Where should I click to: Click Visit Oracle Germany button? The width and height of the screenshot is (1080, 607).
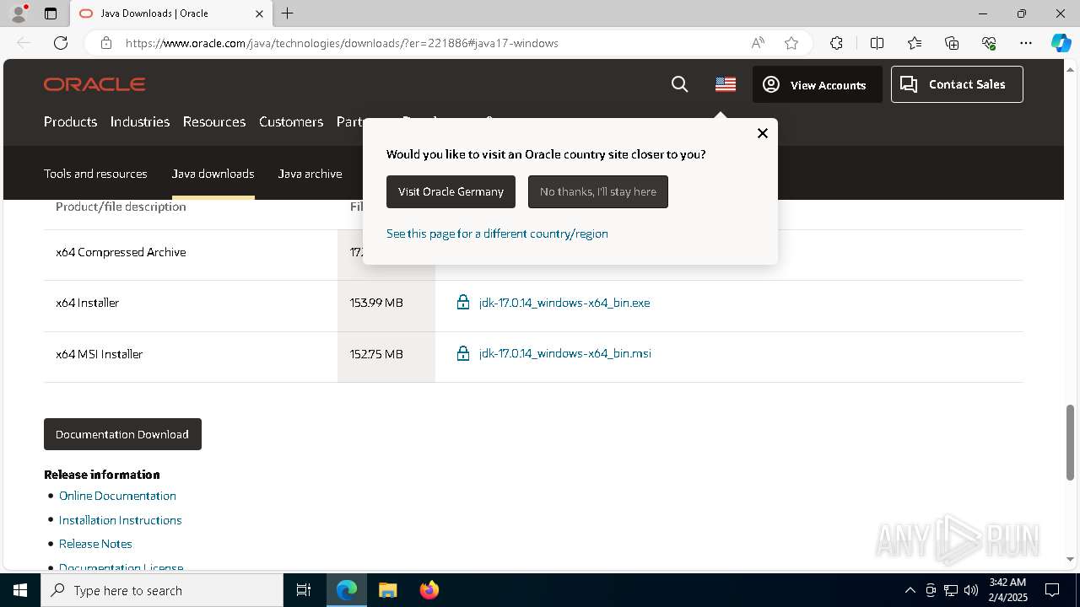click(x=451, y=191)
